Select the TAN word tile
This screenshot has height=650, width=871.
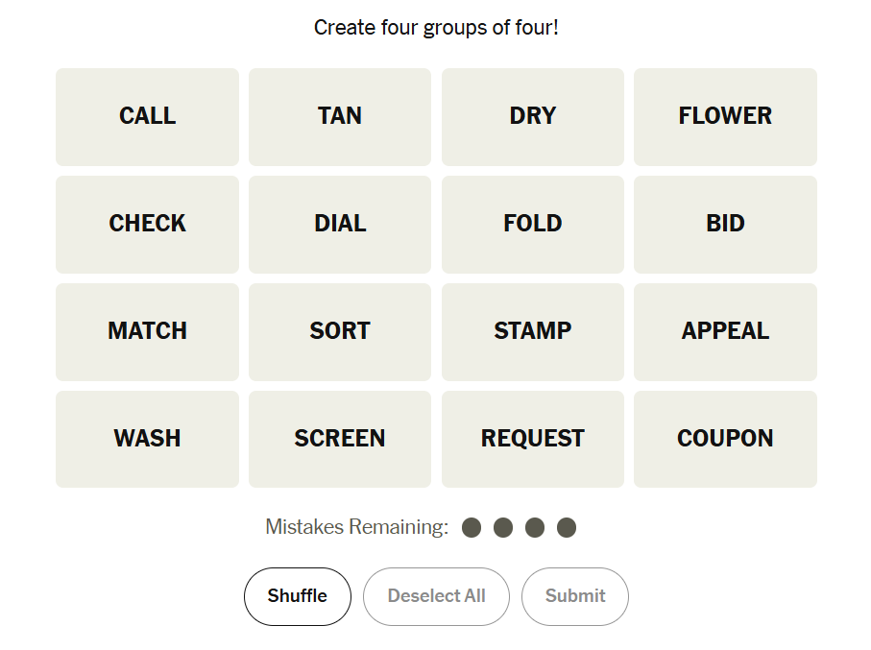coord(340,116)
